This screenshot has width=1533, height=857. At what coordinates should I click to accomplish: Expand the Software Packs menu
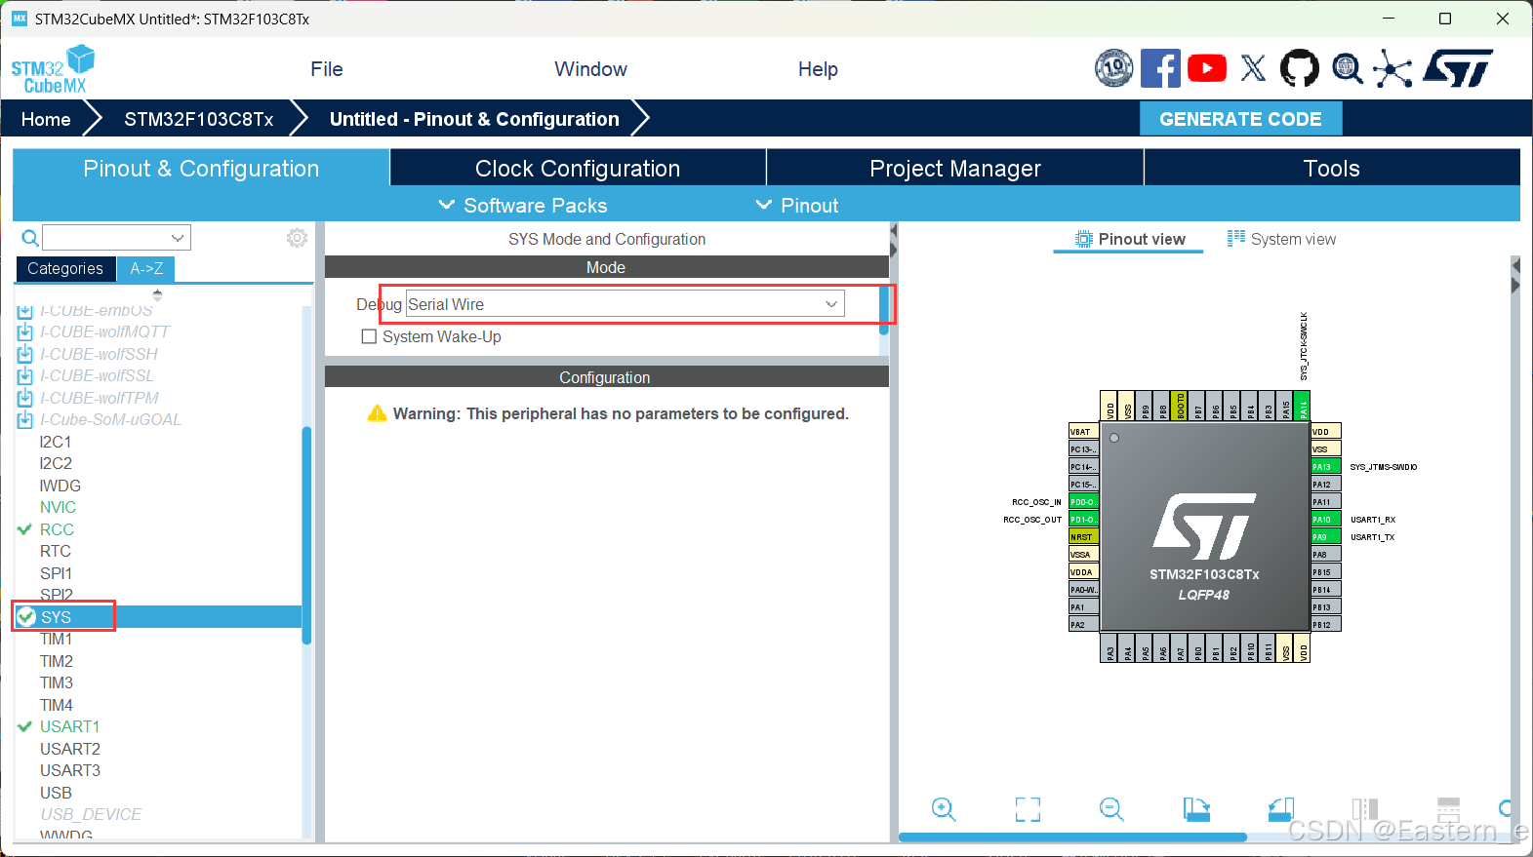pyautogui.click(x=523, y=206)
